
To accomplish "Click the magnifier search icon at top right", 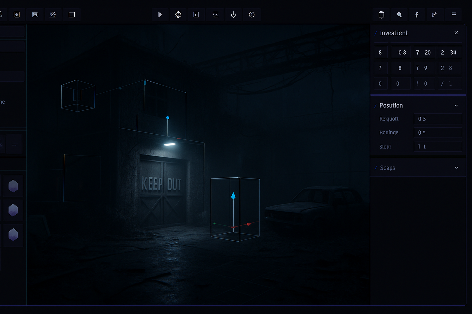I will (x=399, y=15).
